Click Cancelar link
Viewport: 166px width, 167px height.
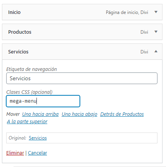click(38, 153)
